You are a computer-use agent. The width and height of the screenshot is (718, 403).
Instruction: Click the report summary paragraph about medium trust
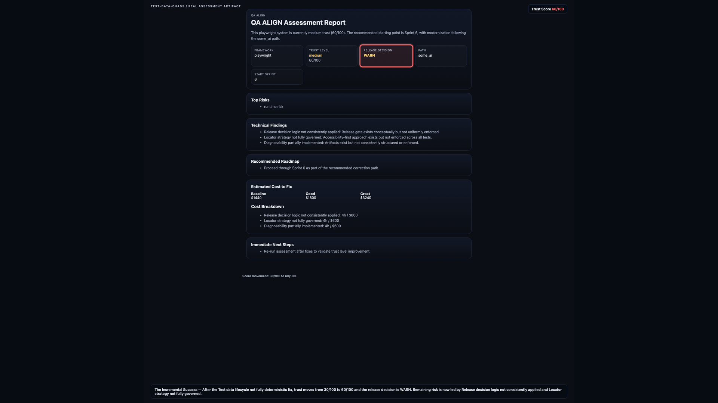pos(359,36)
